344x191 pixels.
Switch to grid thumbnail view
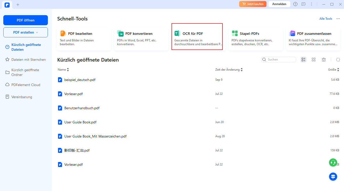(x=314, y=60)
